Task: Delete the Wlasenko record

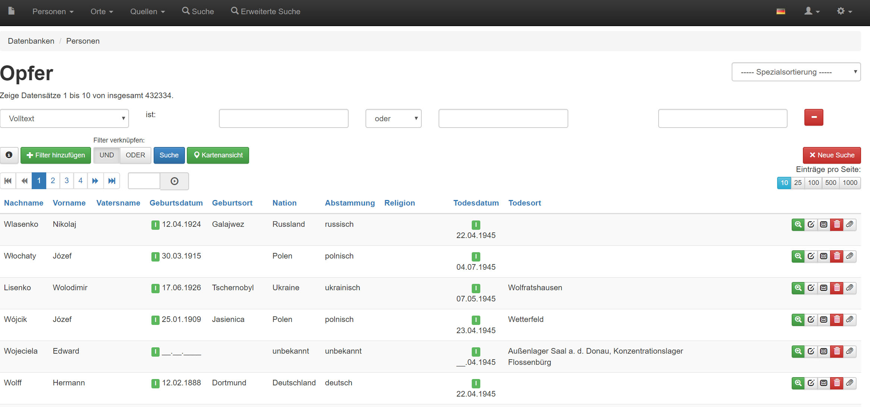Action: 837,225
